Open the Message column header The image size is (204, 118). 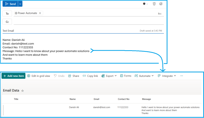(x=146, y=99)
